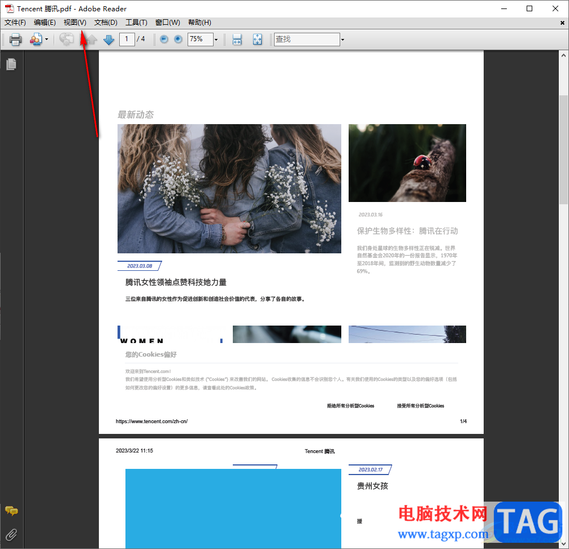Click the 查找 search field
The height and width of the screenshot is (549, 569).
click(x=307, y=39)
